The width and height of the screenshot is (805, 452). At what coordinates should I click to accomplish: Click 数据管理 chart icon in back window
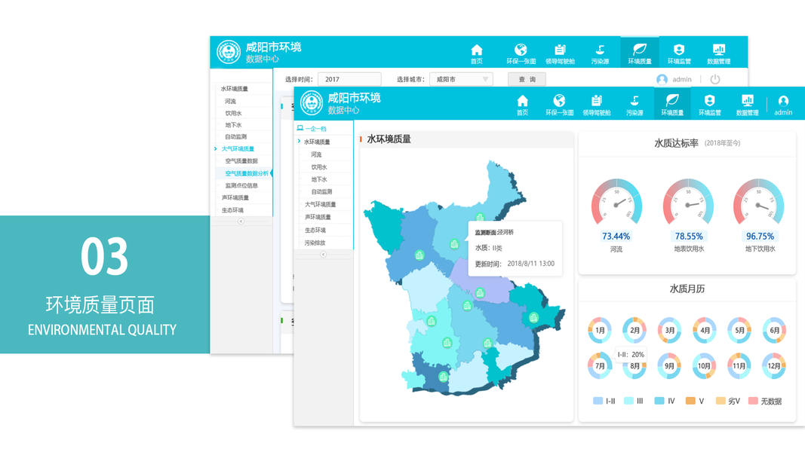(719, 50)
